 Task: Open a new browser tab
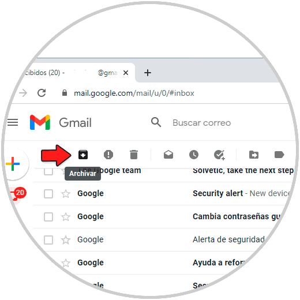pyautogui.click(x=148, y=73)
